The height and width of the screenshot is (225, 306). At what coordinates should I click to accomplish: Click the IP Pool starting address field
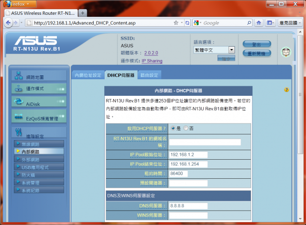click(188, 155)
